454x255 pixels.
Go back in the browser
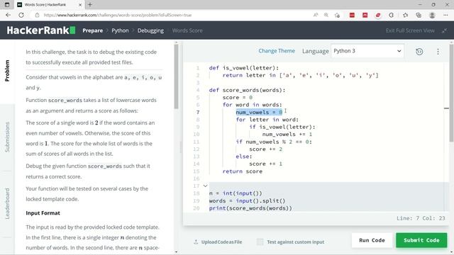pos(8,15)
